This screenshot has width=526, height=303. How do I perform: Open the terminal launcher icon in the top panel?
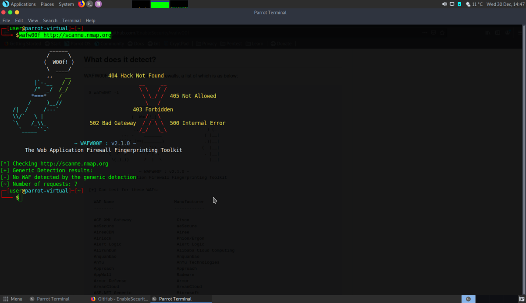[90, 4]
